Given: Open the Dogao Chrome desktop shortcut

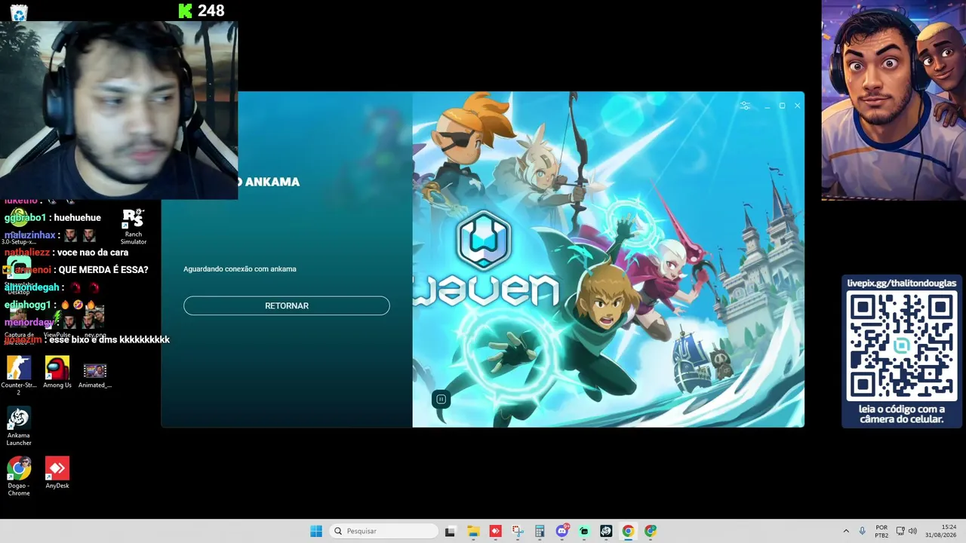Looking at the screenshot, I should [x=19, y=476].
